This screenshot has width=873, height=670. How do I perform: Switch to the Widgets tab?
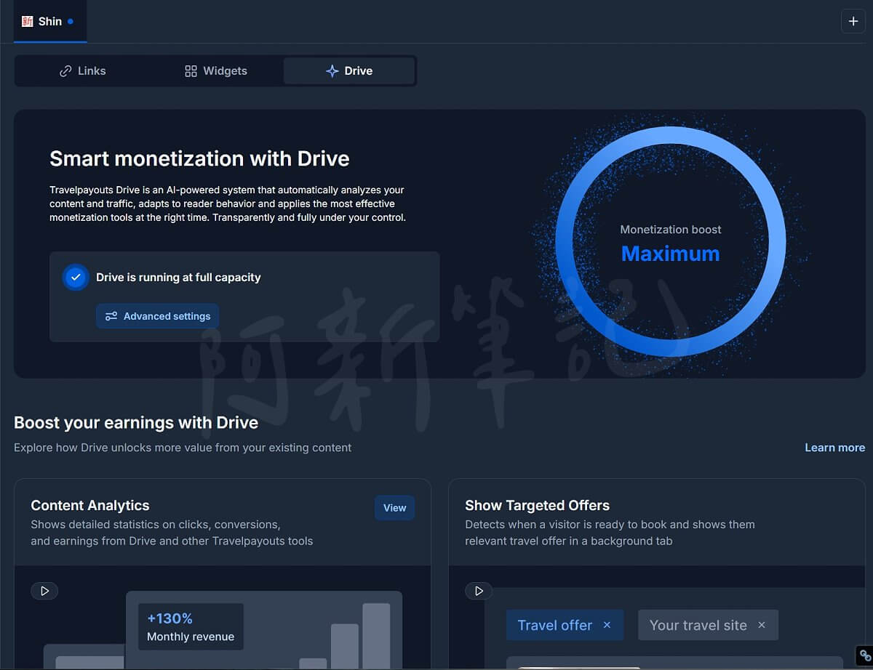(216, 70)
